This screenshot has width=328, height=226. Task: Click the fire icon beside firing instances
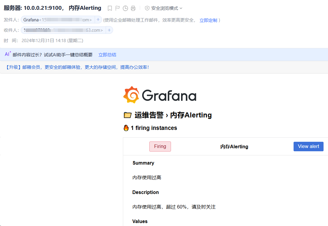126,128
